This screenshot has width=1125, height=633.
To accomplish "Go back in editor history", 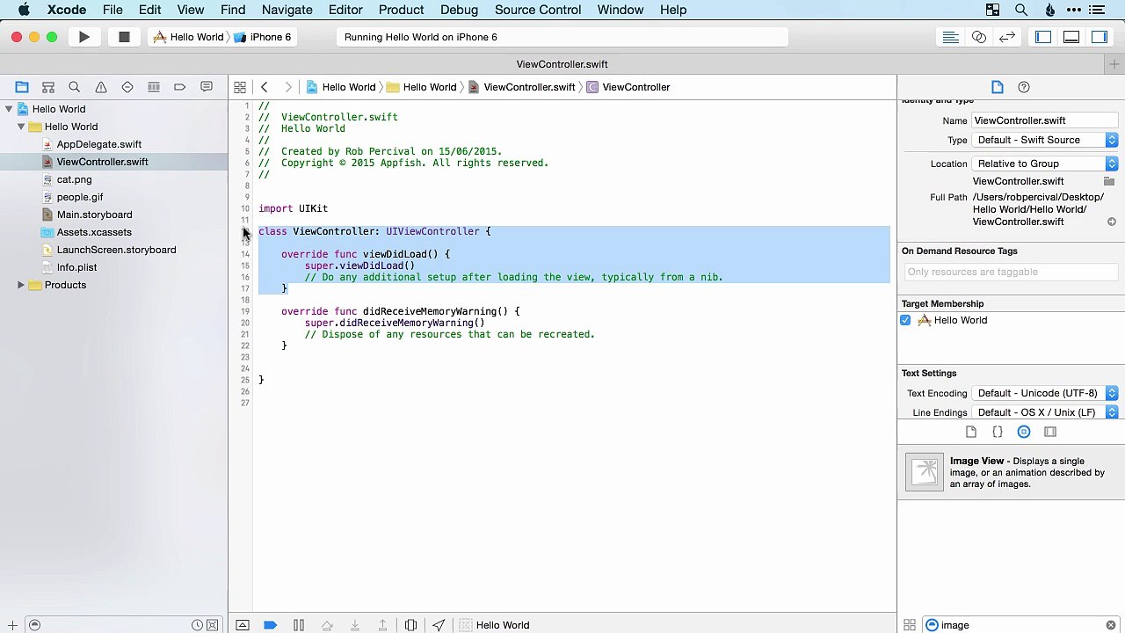I will pos(264,87).
